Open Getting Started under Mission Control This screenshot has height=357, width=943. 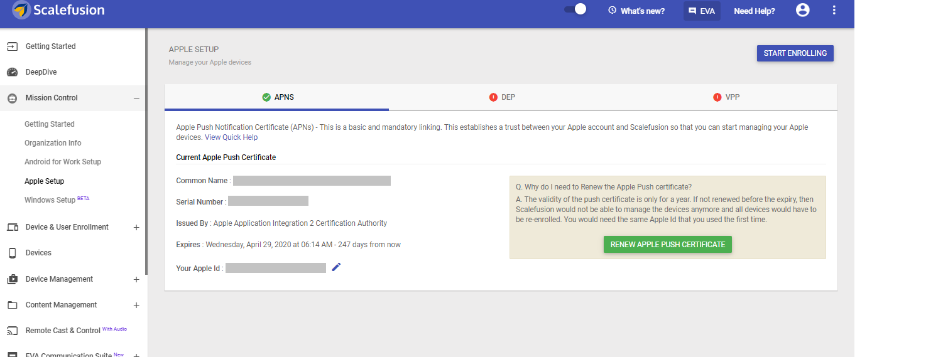click(x=50, y=124)
